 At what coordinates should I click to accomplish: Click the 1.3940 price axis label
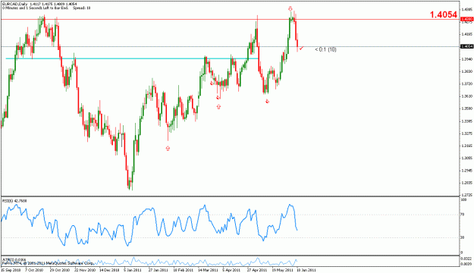(467, 59)
